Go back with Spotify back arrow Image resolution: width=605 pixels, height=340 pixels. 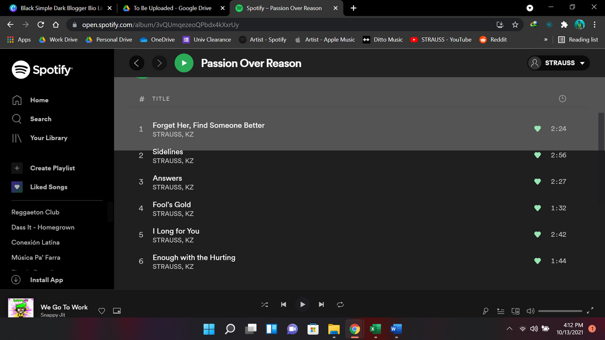(137, 63)
